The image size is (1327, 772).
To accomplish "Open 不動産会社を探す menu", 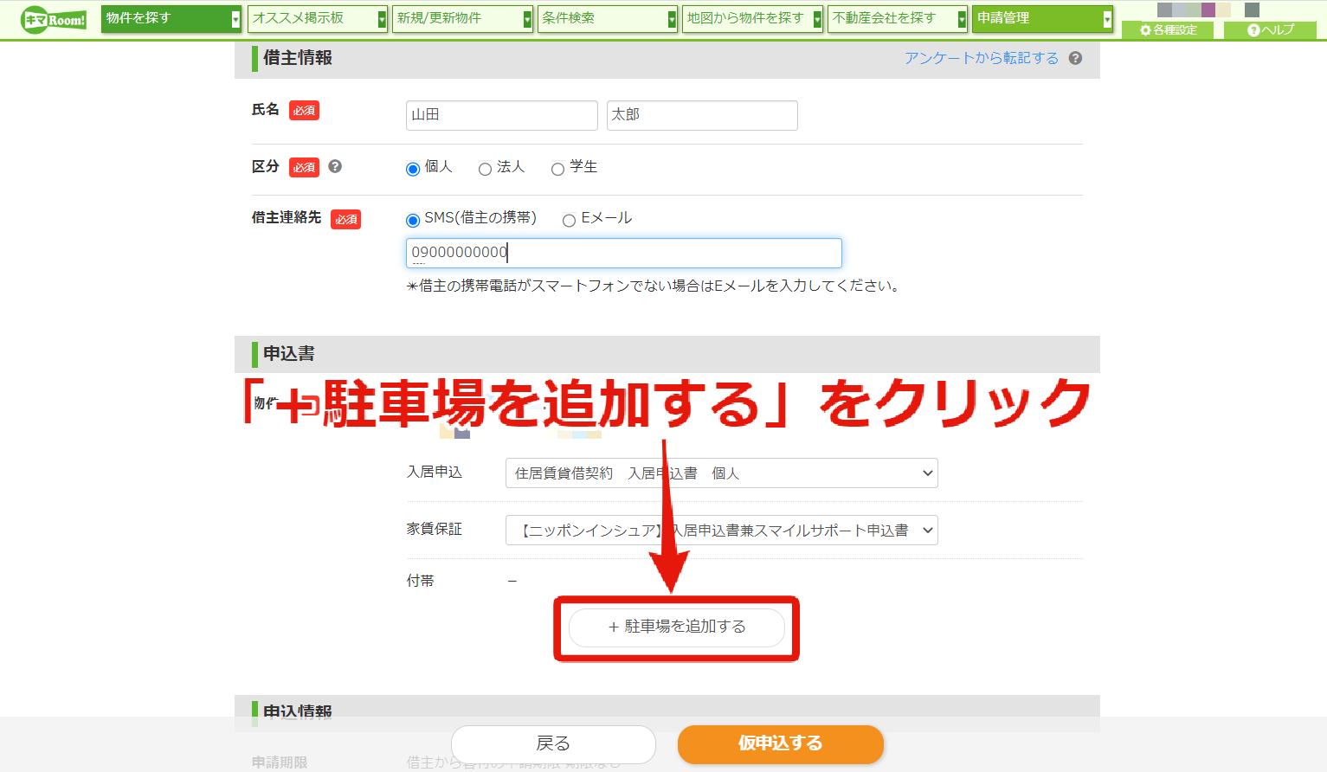I will (x=898, y=19).
